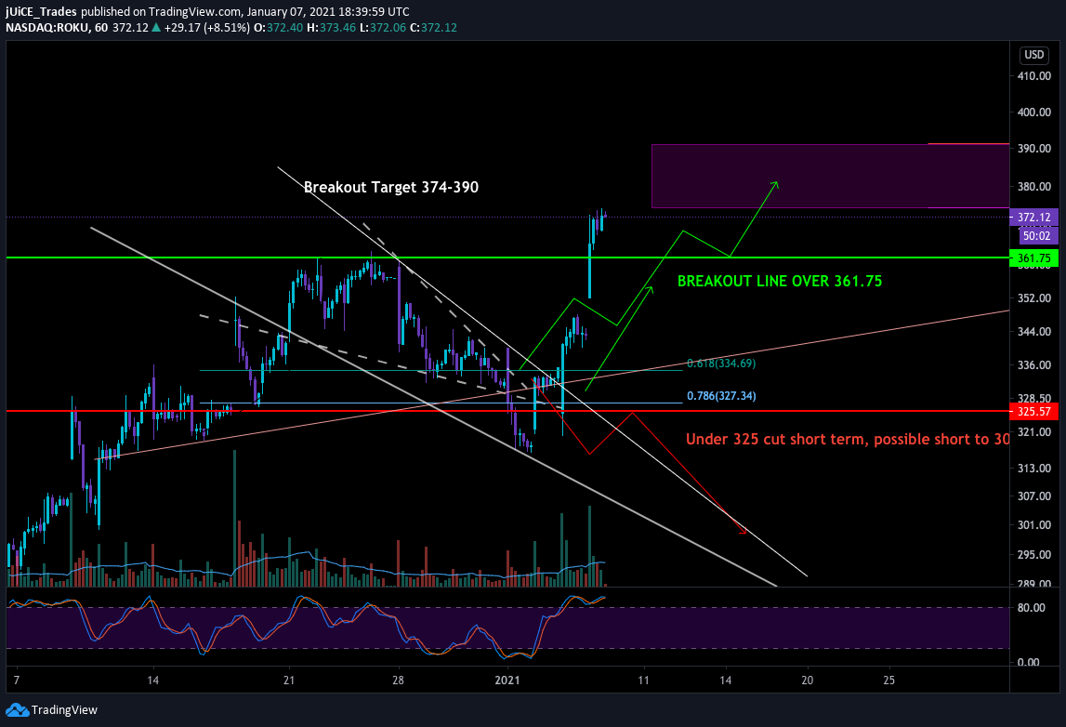Click the L:372.06 low value

[384, 28]
